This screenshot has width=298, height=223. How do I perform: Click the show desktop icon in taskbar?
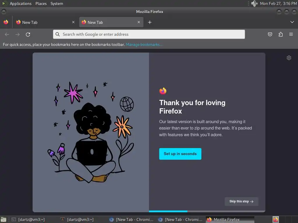3,220
